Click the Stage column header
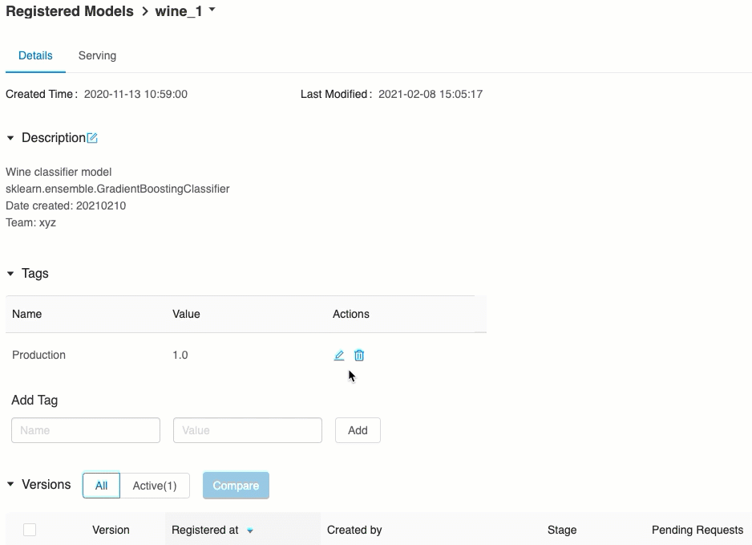The image size is (752, 545). (x=562, y=530)
